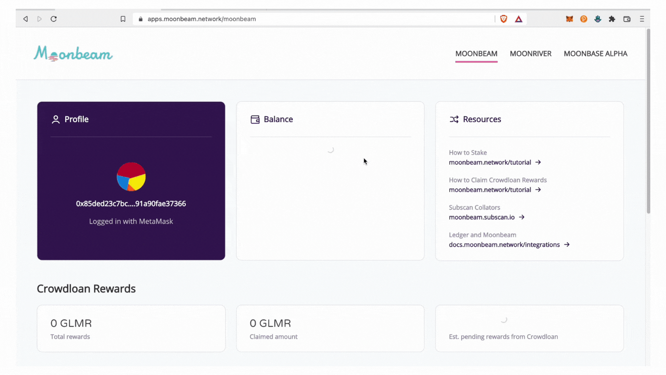Click arrow next to How to Stake link
This screenshot has width=666, height=375.
pyautogui.click(x=538, y=162)
